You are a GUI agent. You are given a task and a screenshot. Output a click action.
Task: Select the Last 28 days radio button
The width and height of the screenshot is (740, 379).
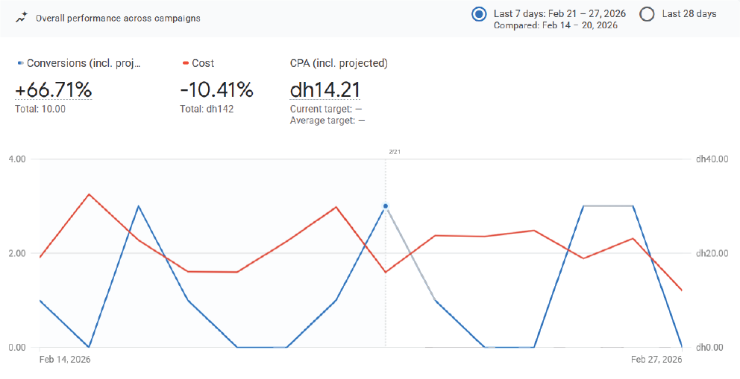(647, 14)
